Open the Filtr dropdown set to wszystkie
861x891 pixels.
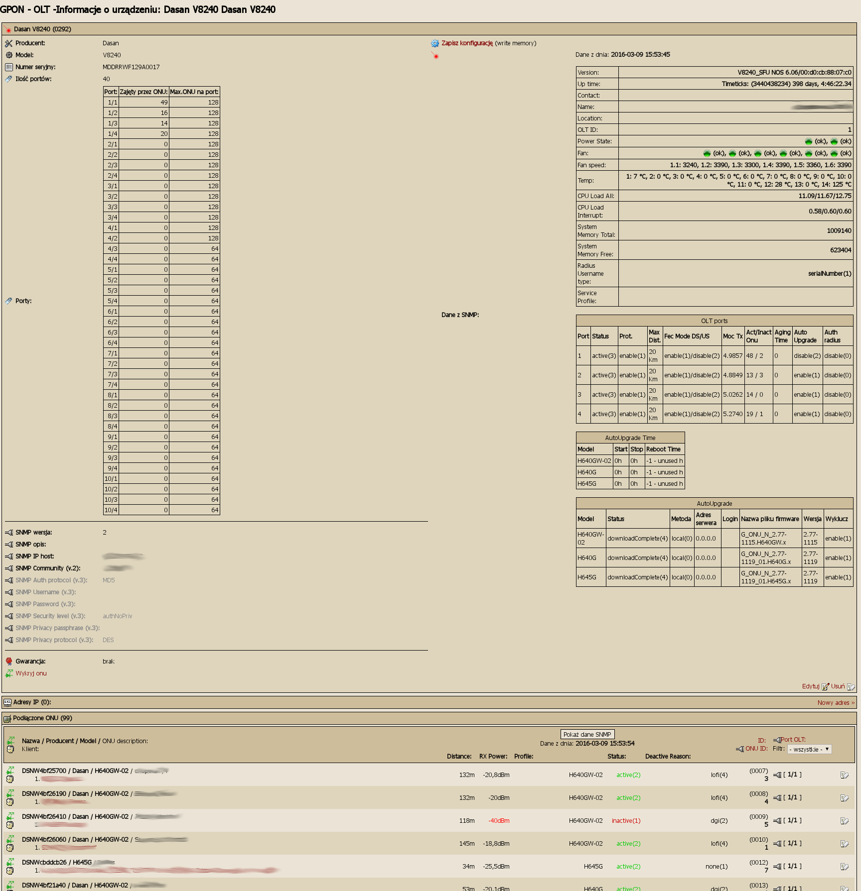(809, 749)
